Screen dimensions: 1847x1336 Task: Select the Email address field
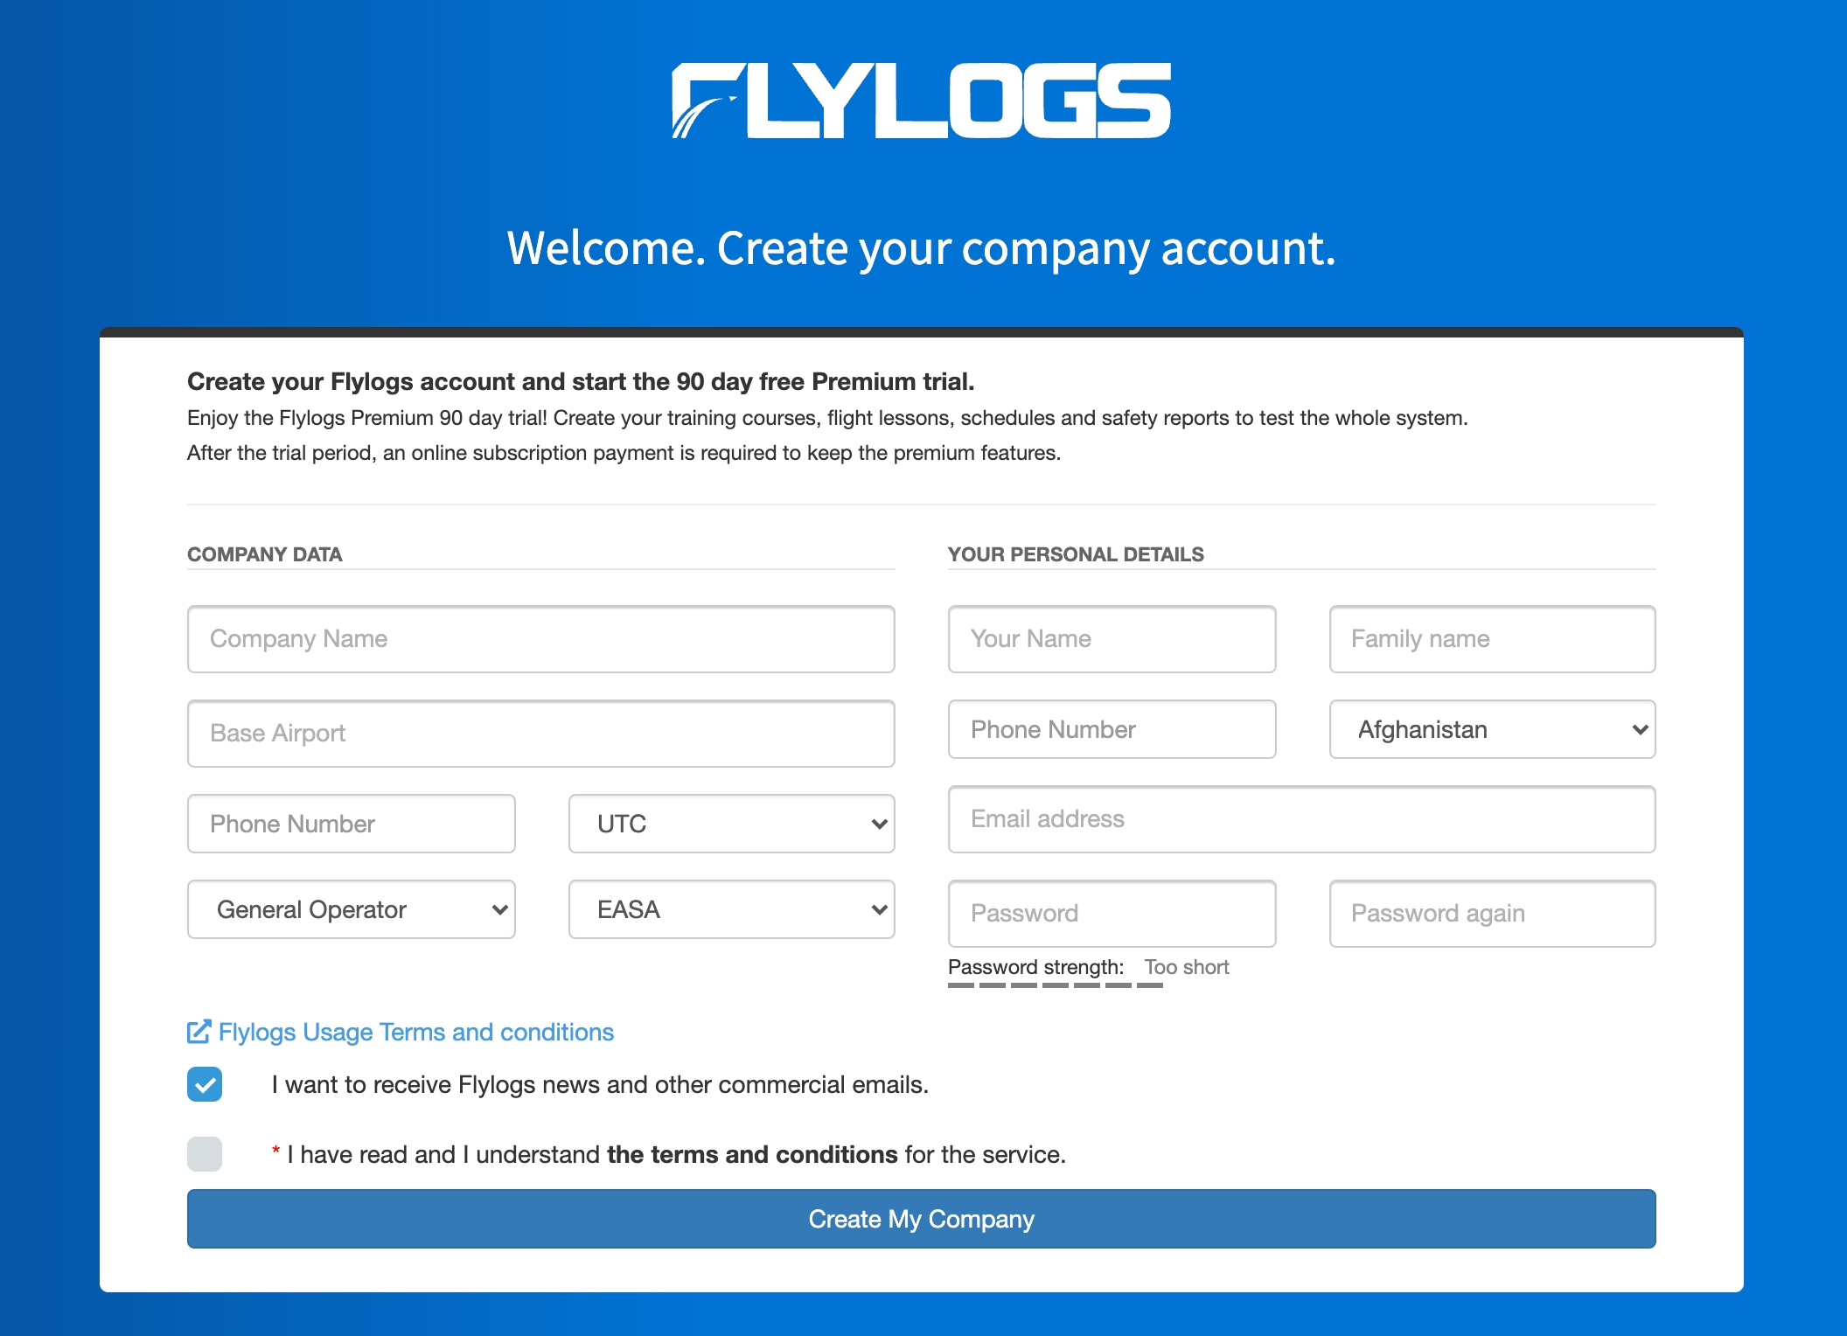pos(1301,819)
